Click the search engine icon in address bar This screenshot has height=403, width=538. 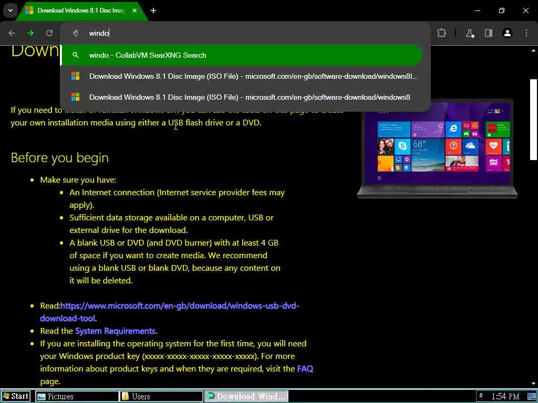[76, 33]
